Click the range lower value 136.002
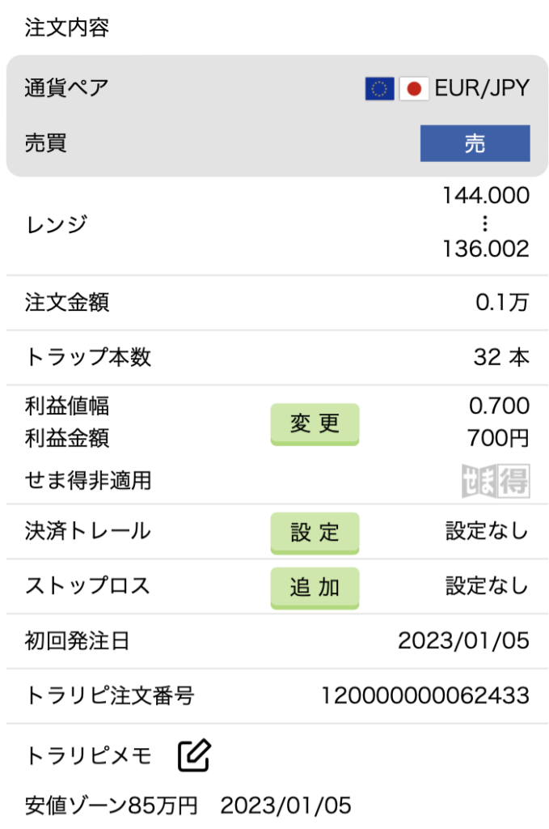The width and height of the screenshot is (549, 829). point(486,249)
